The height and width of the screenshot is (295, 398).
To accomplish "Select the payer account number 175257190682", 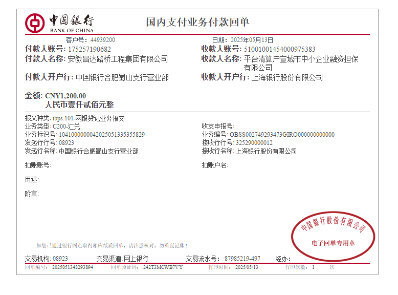I will (x=90, y=49).
